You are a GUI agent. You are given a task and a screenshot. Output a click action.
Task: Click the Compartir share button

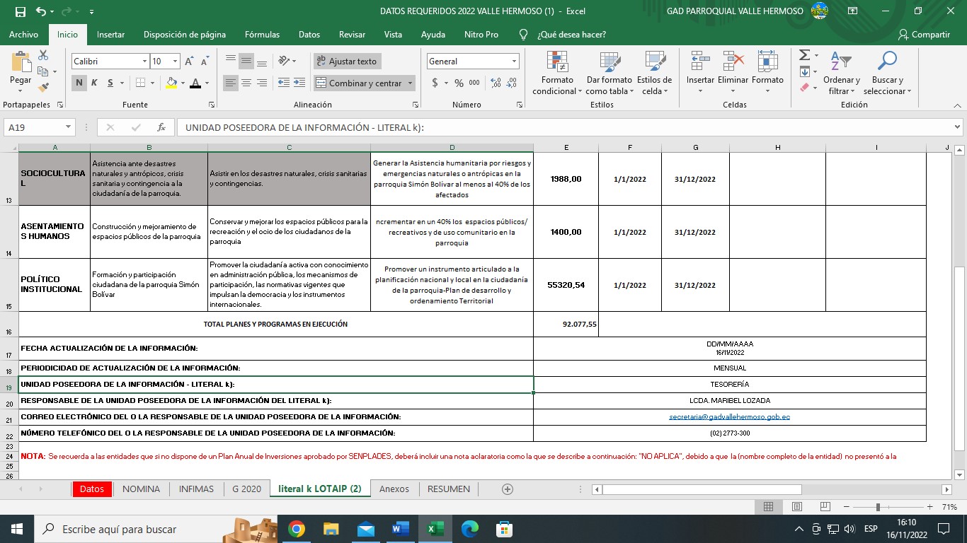point(924,35)
